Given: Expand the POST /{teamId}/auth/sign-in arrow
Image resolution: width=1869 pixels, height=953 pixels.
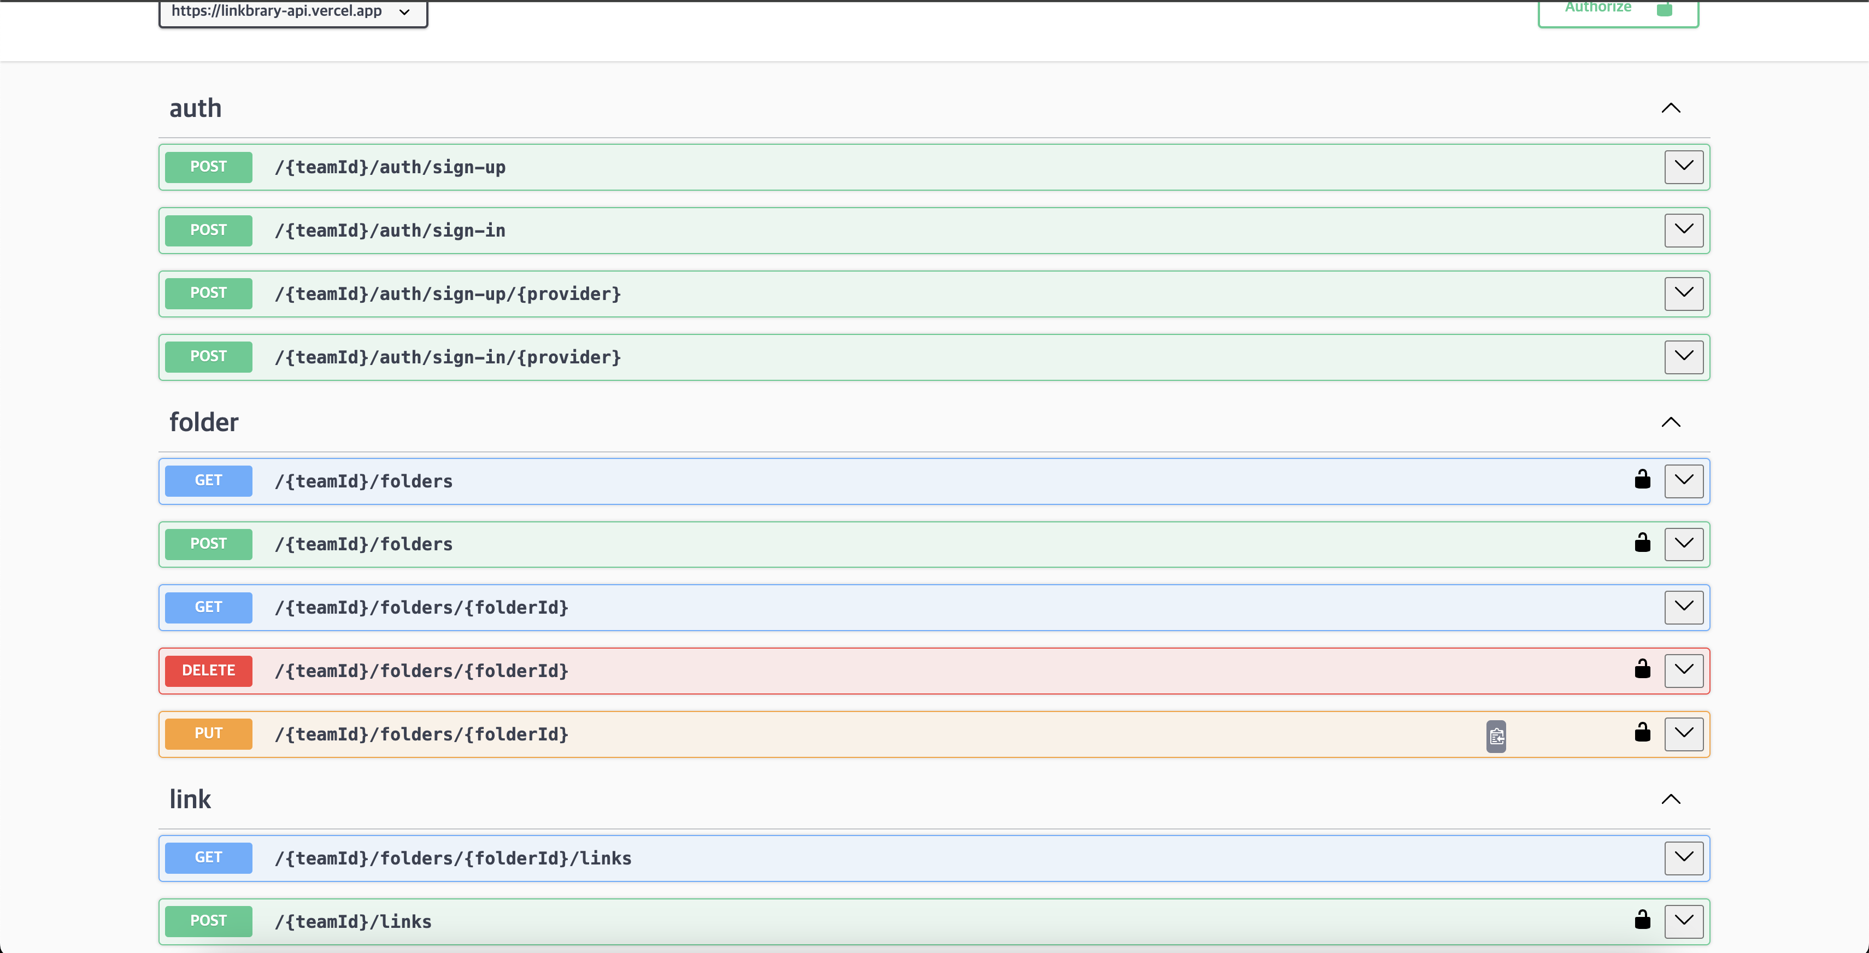Looking at the screenshot, I should click(x=1684, y=230).
